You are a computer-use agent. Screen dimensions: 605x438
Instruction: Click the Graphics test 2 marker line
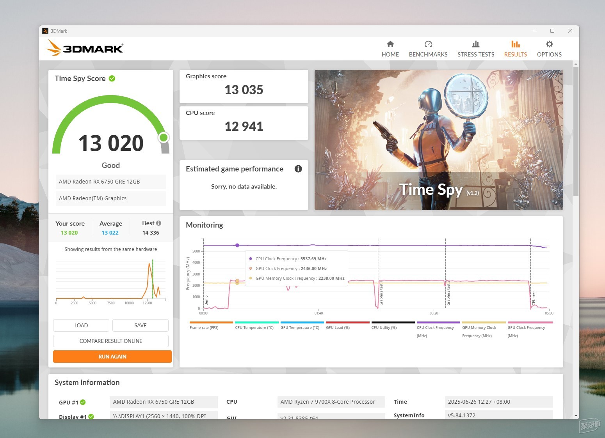(x=445, y=274)
